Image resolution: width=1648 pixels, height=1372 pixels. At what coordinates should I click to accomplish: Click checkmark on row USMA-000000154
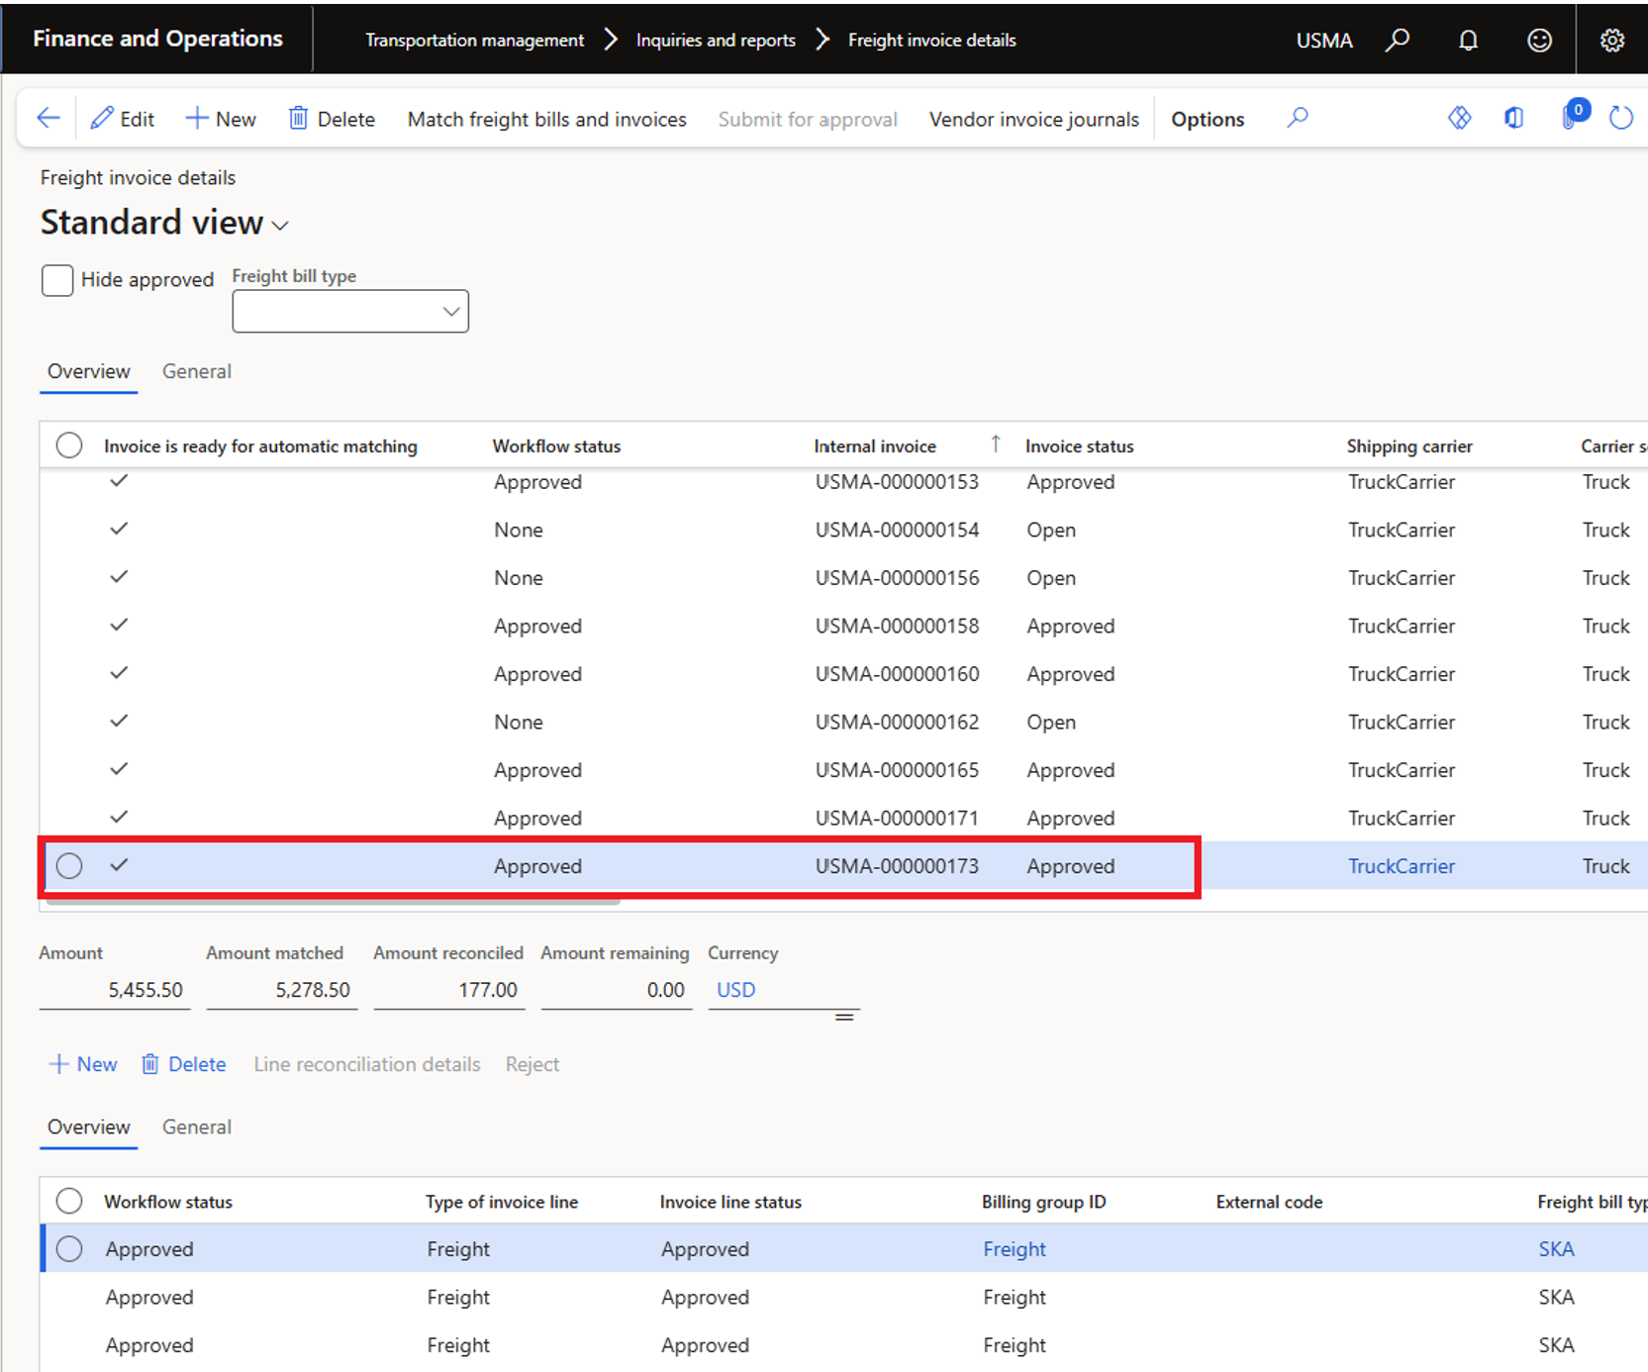point(119,529)
